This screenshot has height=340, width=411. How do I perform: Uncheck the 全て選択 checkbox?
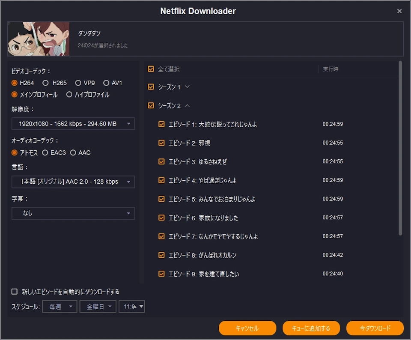tap(151, 69)
